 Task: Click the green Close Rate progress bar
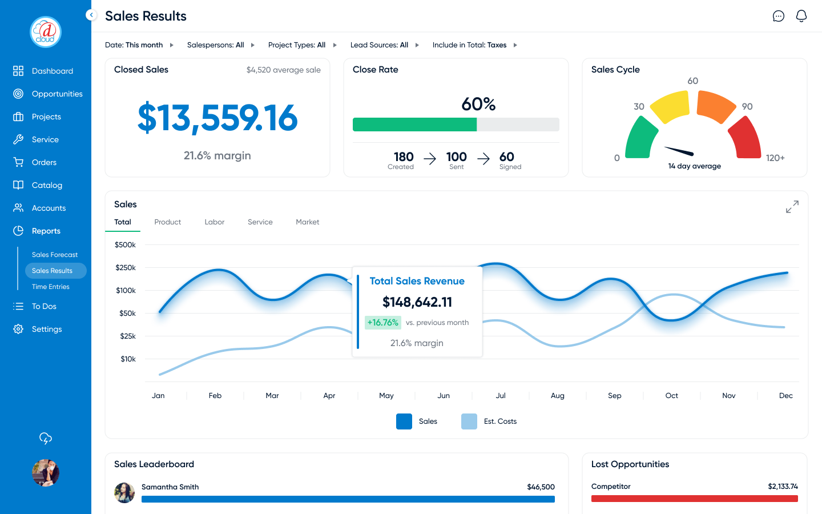tap(414, 125)
